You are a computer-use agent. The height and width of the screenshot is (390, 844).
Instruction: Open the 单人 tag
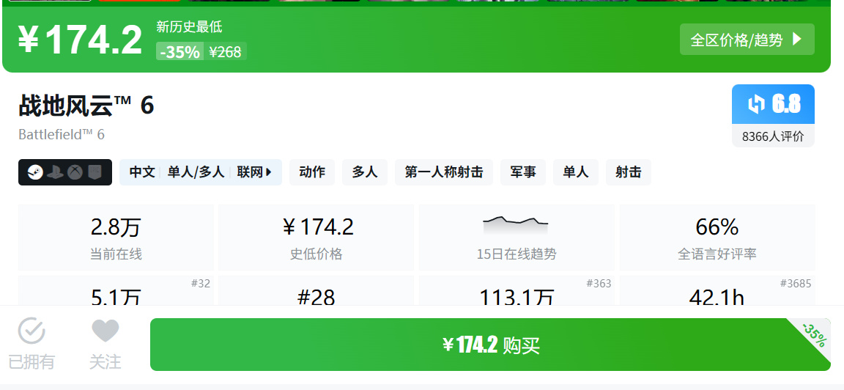[x=576, y=172]
